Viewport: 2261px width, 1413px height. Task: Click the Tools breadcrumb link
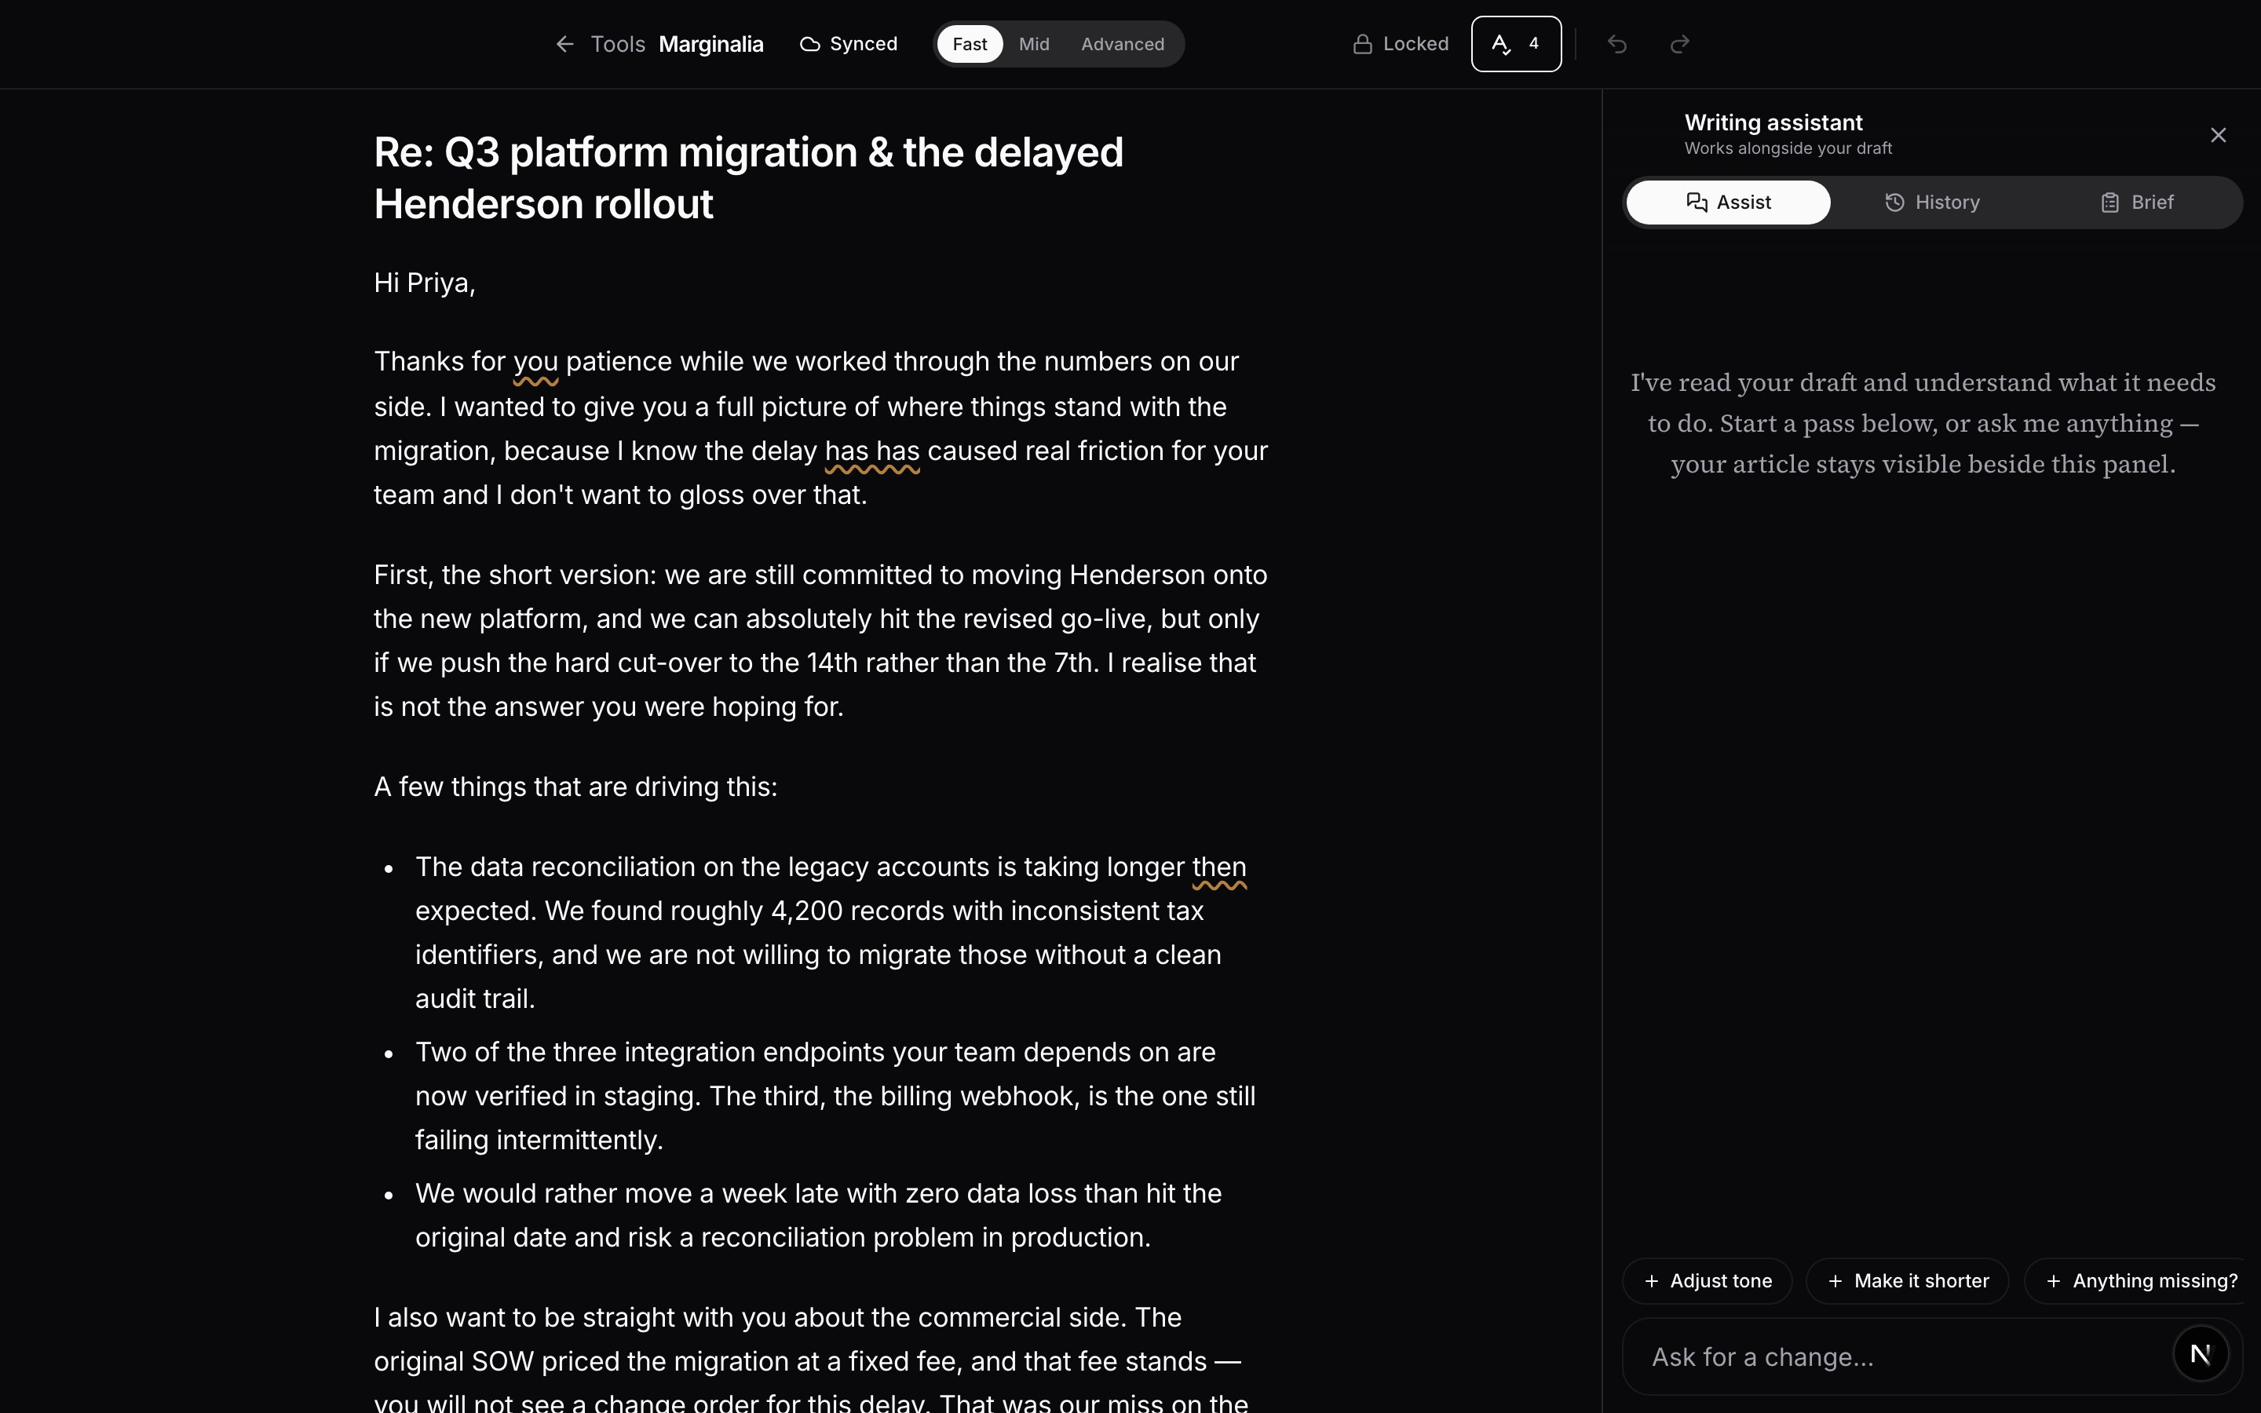pyautogui.click(x=618, y=44)
